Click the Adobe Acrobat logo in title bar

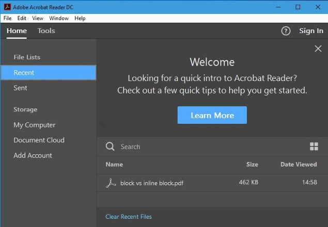[x=7, y=7]
